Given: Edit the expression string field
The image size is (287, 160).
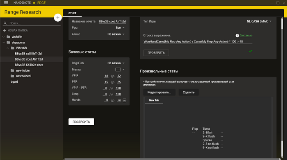Looking at the screenshot, I should 198,41.
